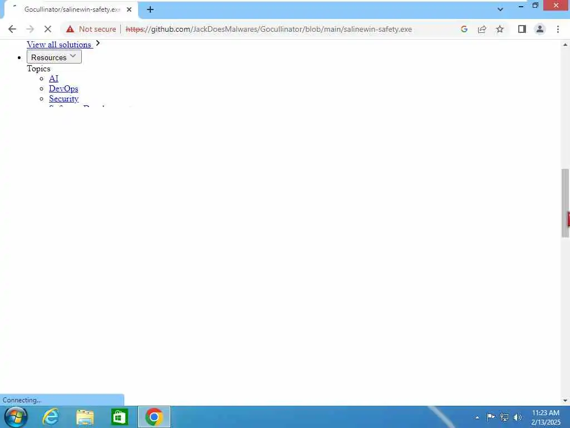Screen dimensions: 570x428
Task: Minimize the Chrome window
Action: tap(521, 6)
